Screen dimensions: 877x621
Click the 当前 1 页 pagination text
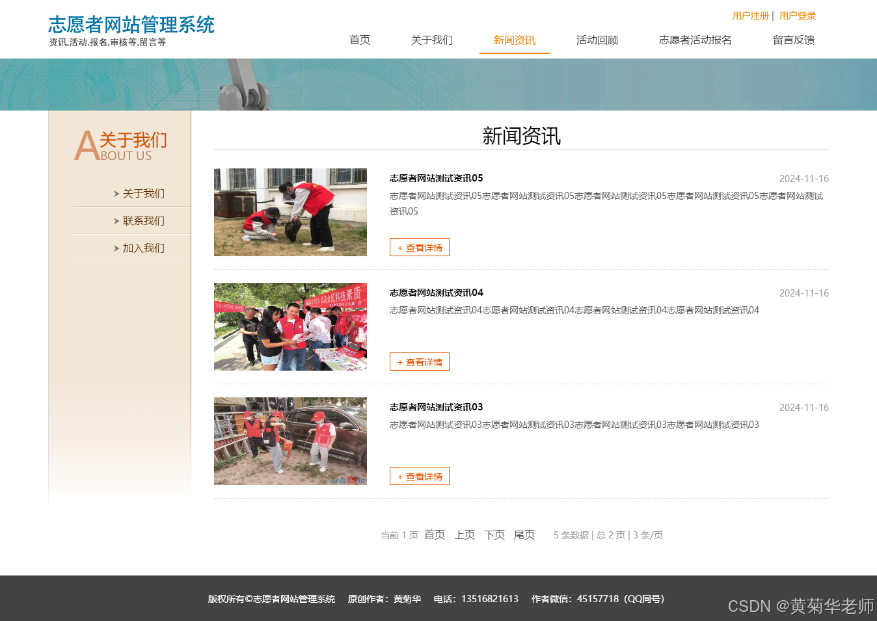pos(399,535)
